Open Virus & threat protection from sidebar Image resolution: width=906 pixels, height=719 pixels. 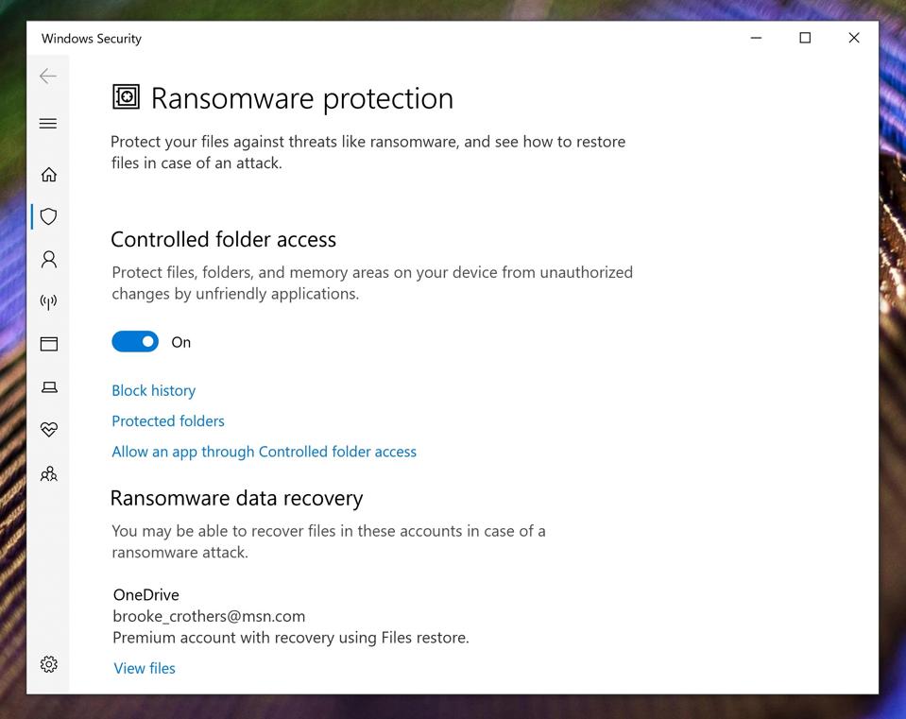[48, 216]
